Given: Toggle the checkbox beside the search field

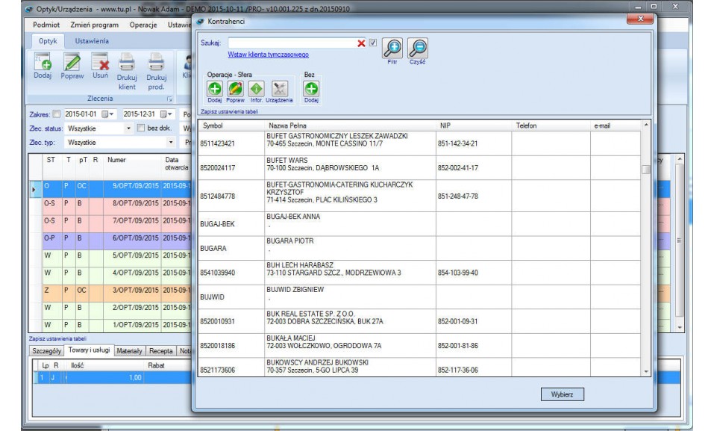Looking at the screenshot, I should pos(373,43).
